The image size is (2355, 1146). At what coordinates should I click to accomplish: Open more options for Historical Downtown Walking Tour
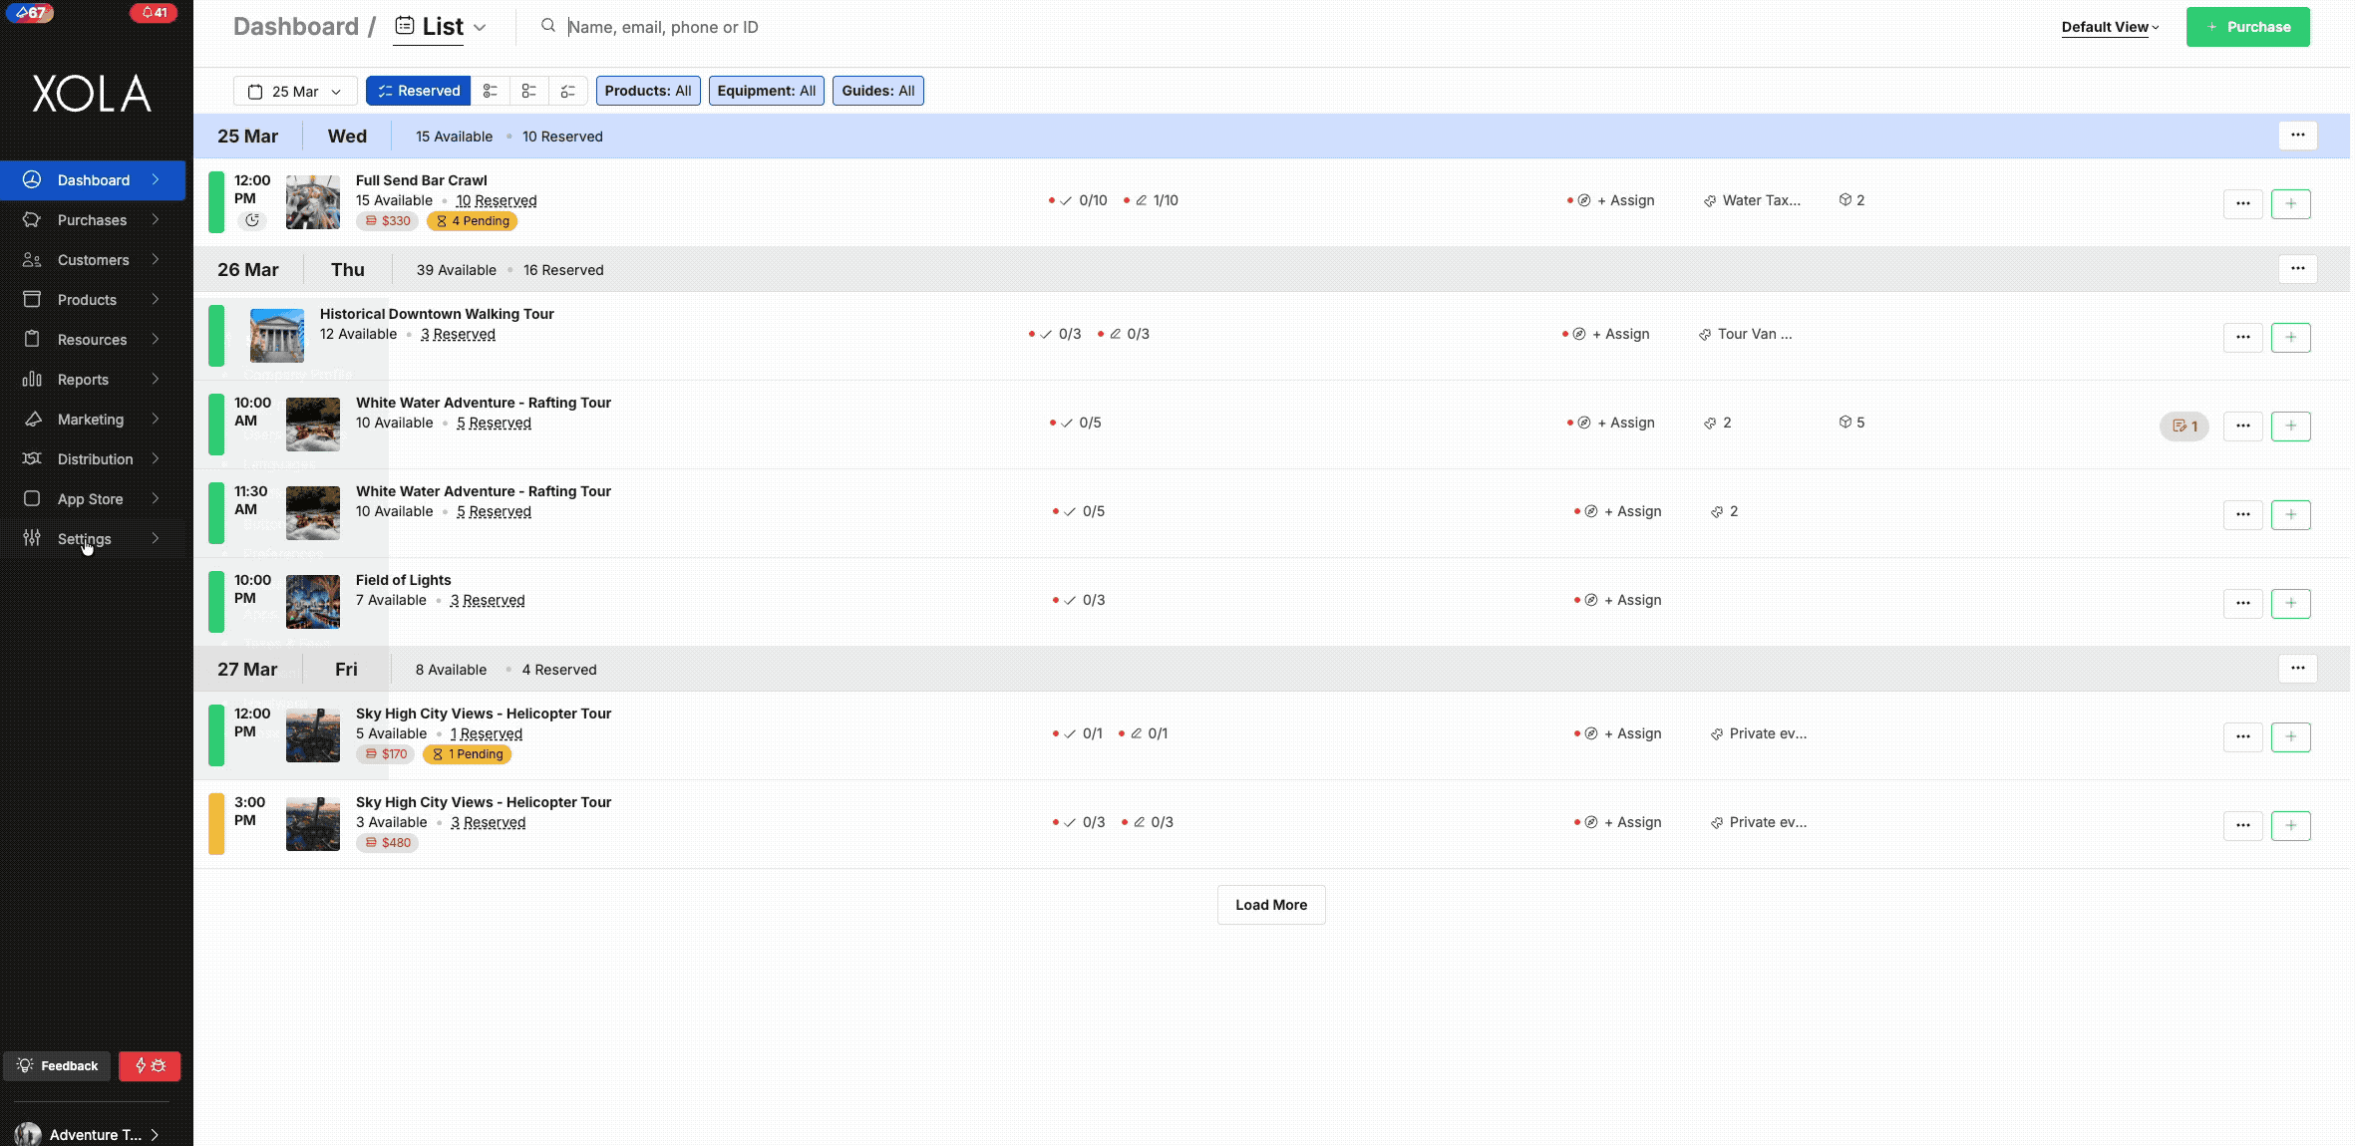pyautogui.click(x=2242, y=337)
